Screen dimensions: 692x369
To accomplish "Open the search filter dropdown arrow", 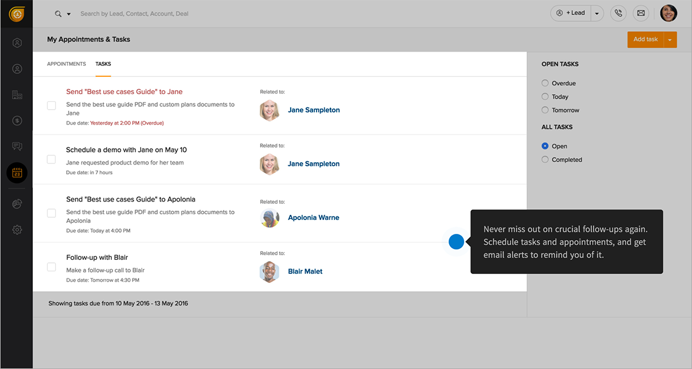I will (x=69, y=14).
